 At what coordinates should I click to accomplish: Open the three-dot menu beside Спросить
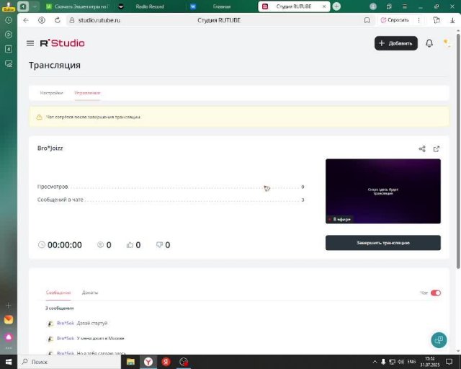click(x=419, y=20)
